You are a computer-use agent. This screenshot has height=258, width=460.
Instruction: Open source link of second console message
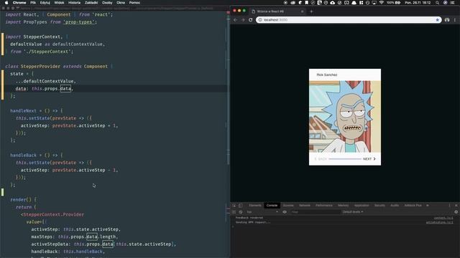[439, 222]
